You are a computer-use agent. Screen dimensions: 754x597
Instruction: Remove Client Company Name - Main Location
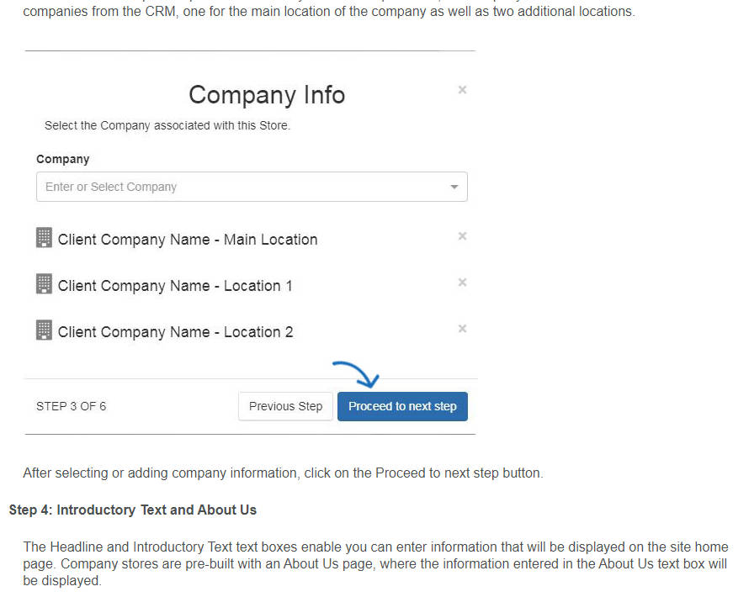click(462, 236)
